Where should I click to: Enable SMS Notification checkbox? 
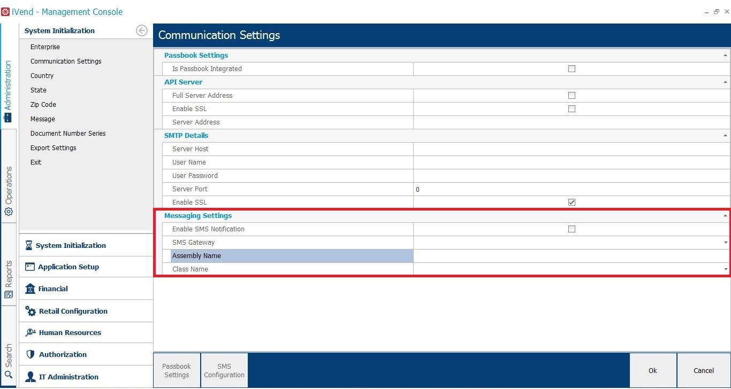pos(572,229)
